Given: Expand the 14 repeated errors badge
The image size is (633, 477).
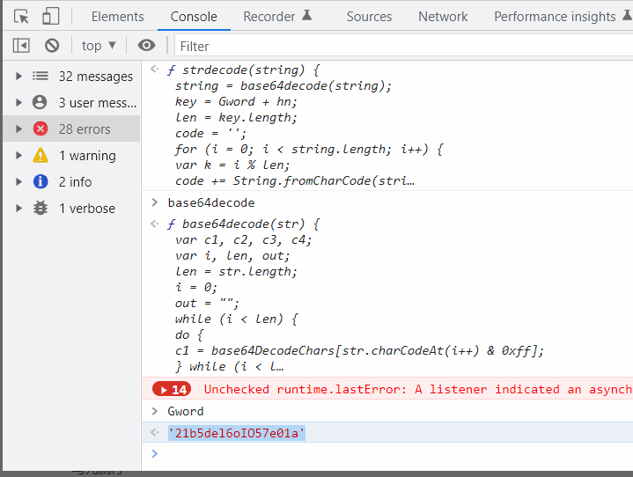Looking at the screenshot, I should tap(172, 389).
